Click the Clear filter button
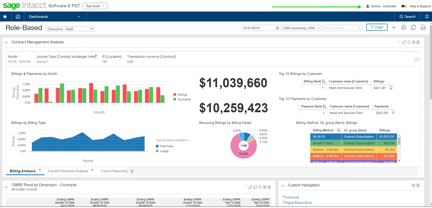 click(377, 27)
